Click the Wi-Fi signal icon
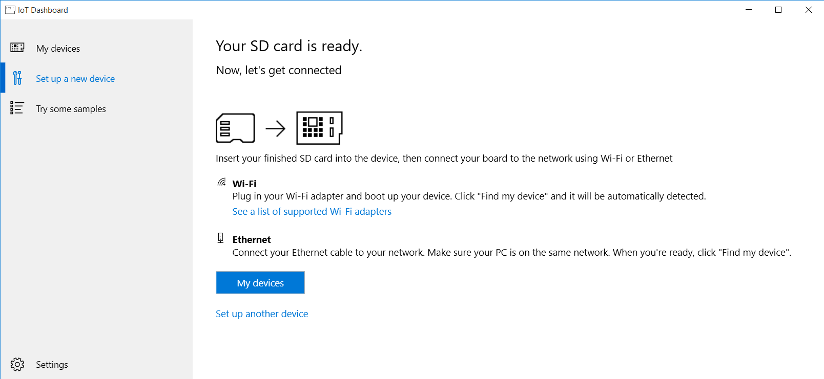Image resolution: width=824 pixels, height=379 pixels. point(221,182)
